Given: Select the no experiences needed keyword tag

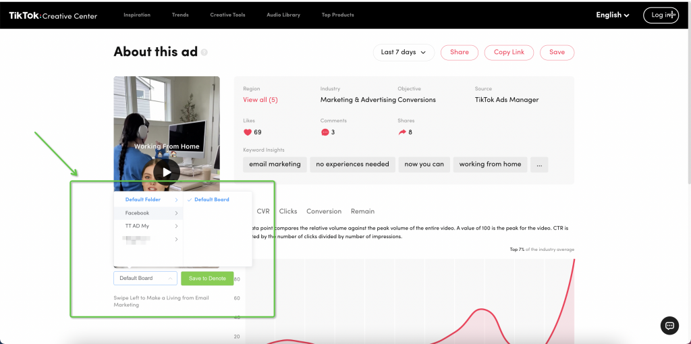Looking at the screenshot, I should pyautogui.click(x=352, y=165).
